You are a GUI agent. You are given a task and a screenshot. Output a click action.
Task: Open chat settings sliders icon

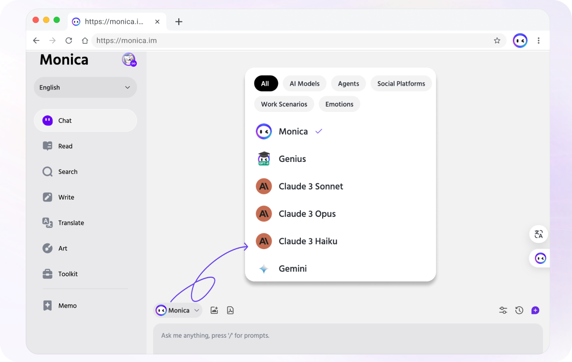point(503,310)
